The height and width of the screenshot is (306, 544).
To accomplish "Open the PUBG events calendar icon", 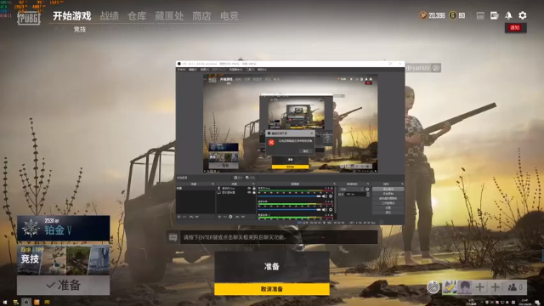I will tap(480, 15).
